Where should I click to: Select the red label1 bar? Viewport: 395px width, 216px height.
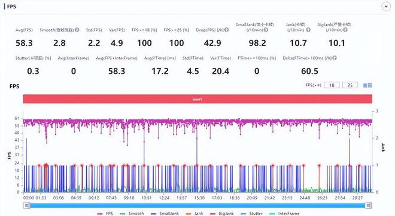pos(197,99)
